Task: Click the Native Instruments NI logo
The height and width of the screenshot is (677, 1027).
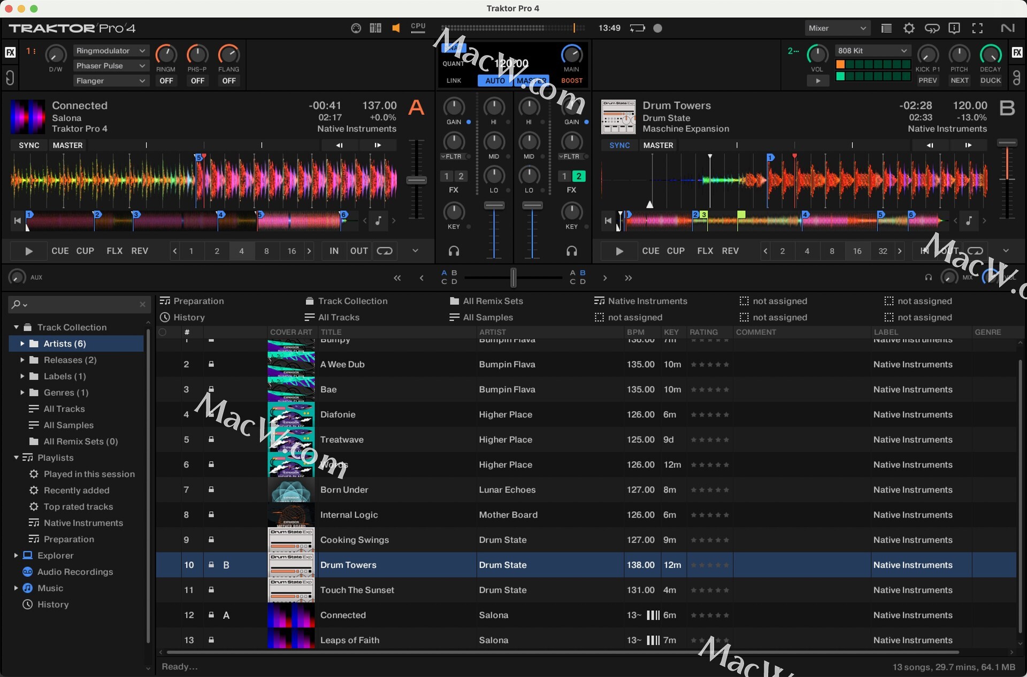Action: coord(1008,28)
